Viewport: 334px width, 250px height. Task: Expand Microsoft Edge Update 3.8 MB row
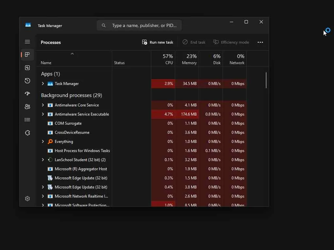pos(43,187)
